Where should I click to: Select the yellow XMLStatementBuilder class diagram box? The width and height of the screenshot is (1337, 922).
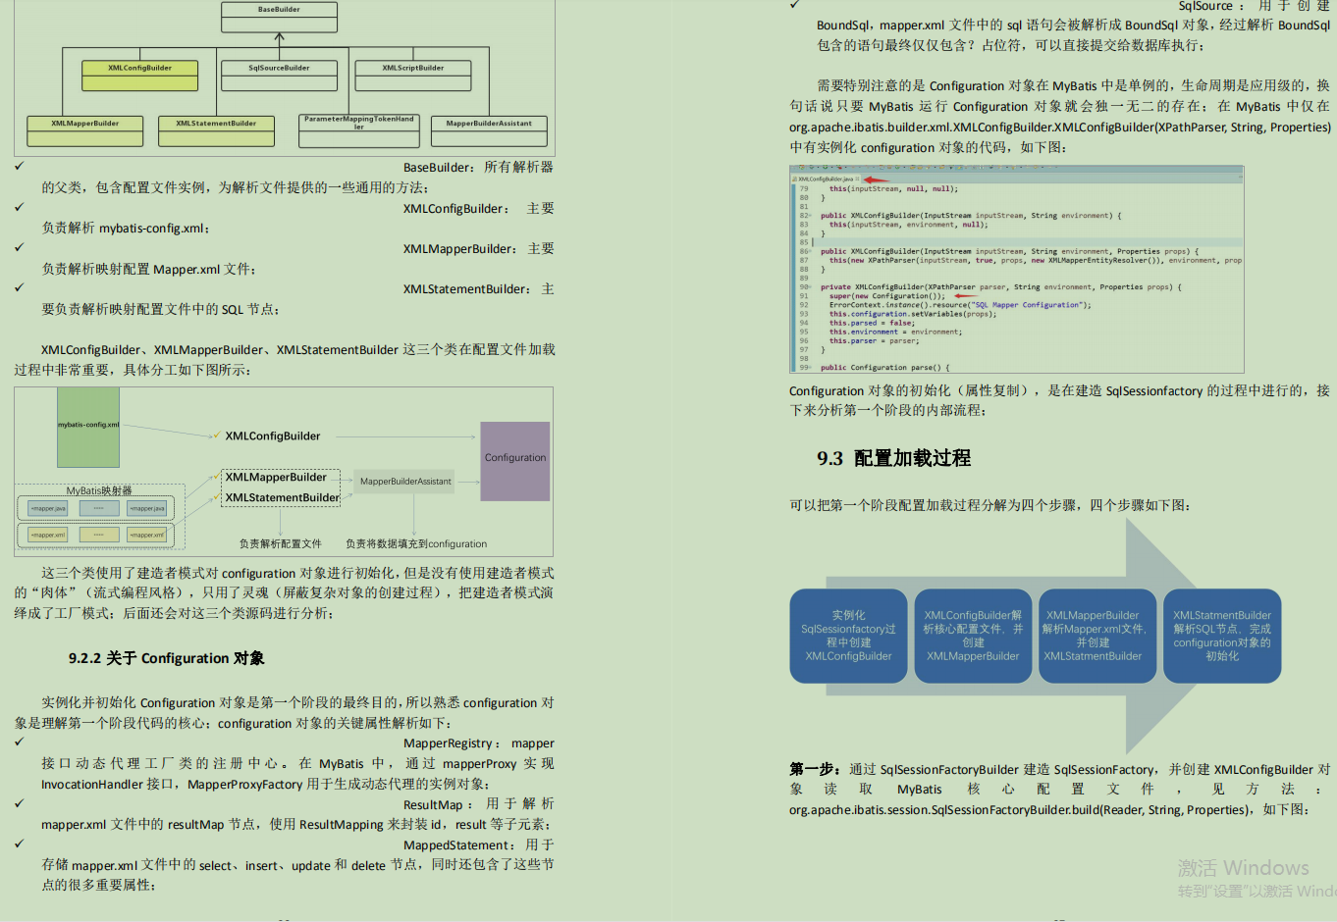click(216, 131)
